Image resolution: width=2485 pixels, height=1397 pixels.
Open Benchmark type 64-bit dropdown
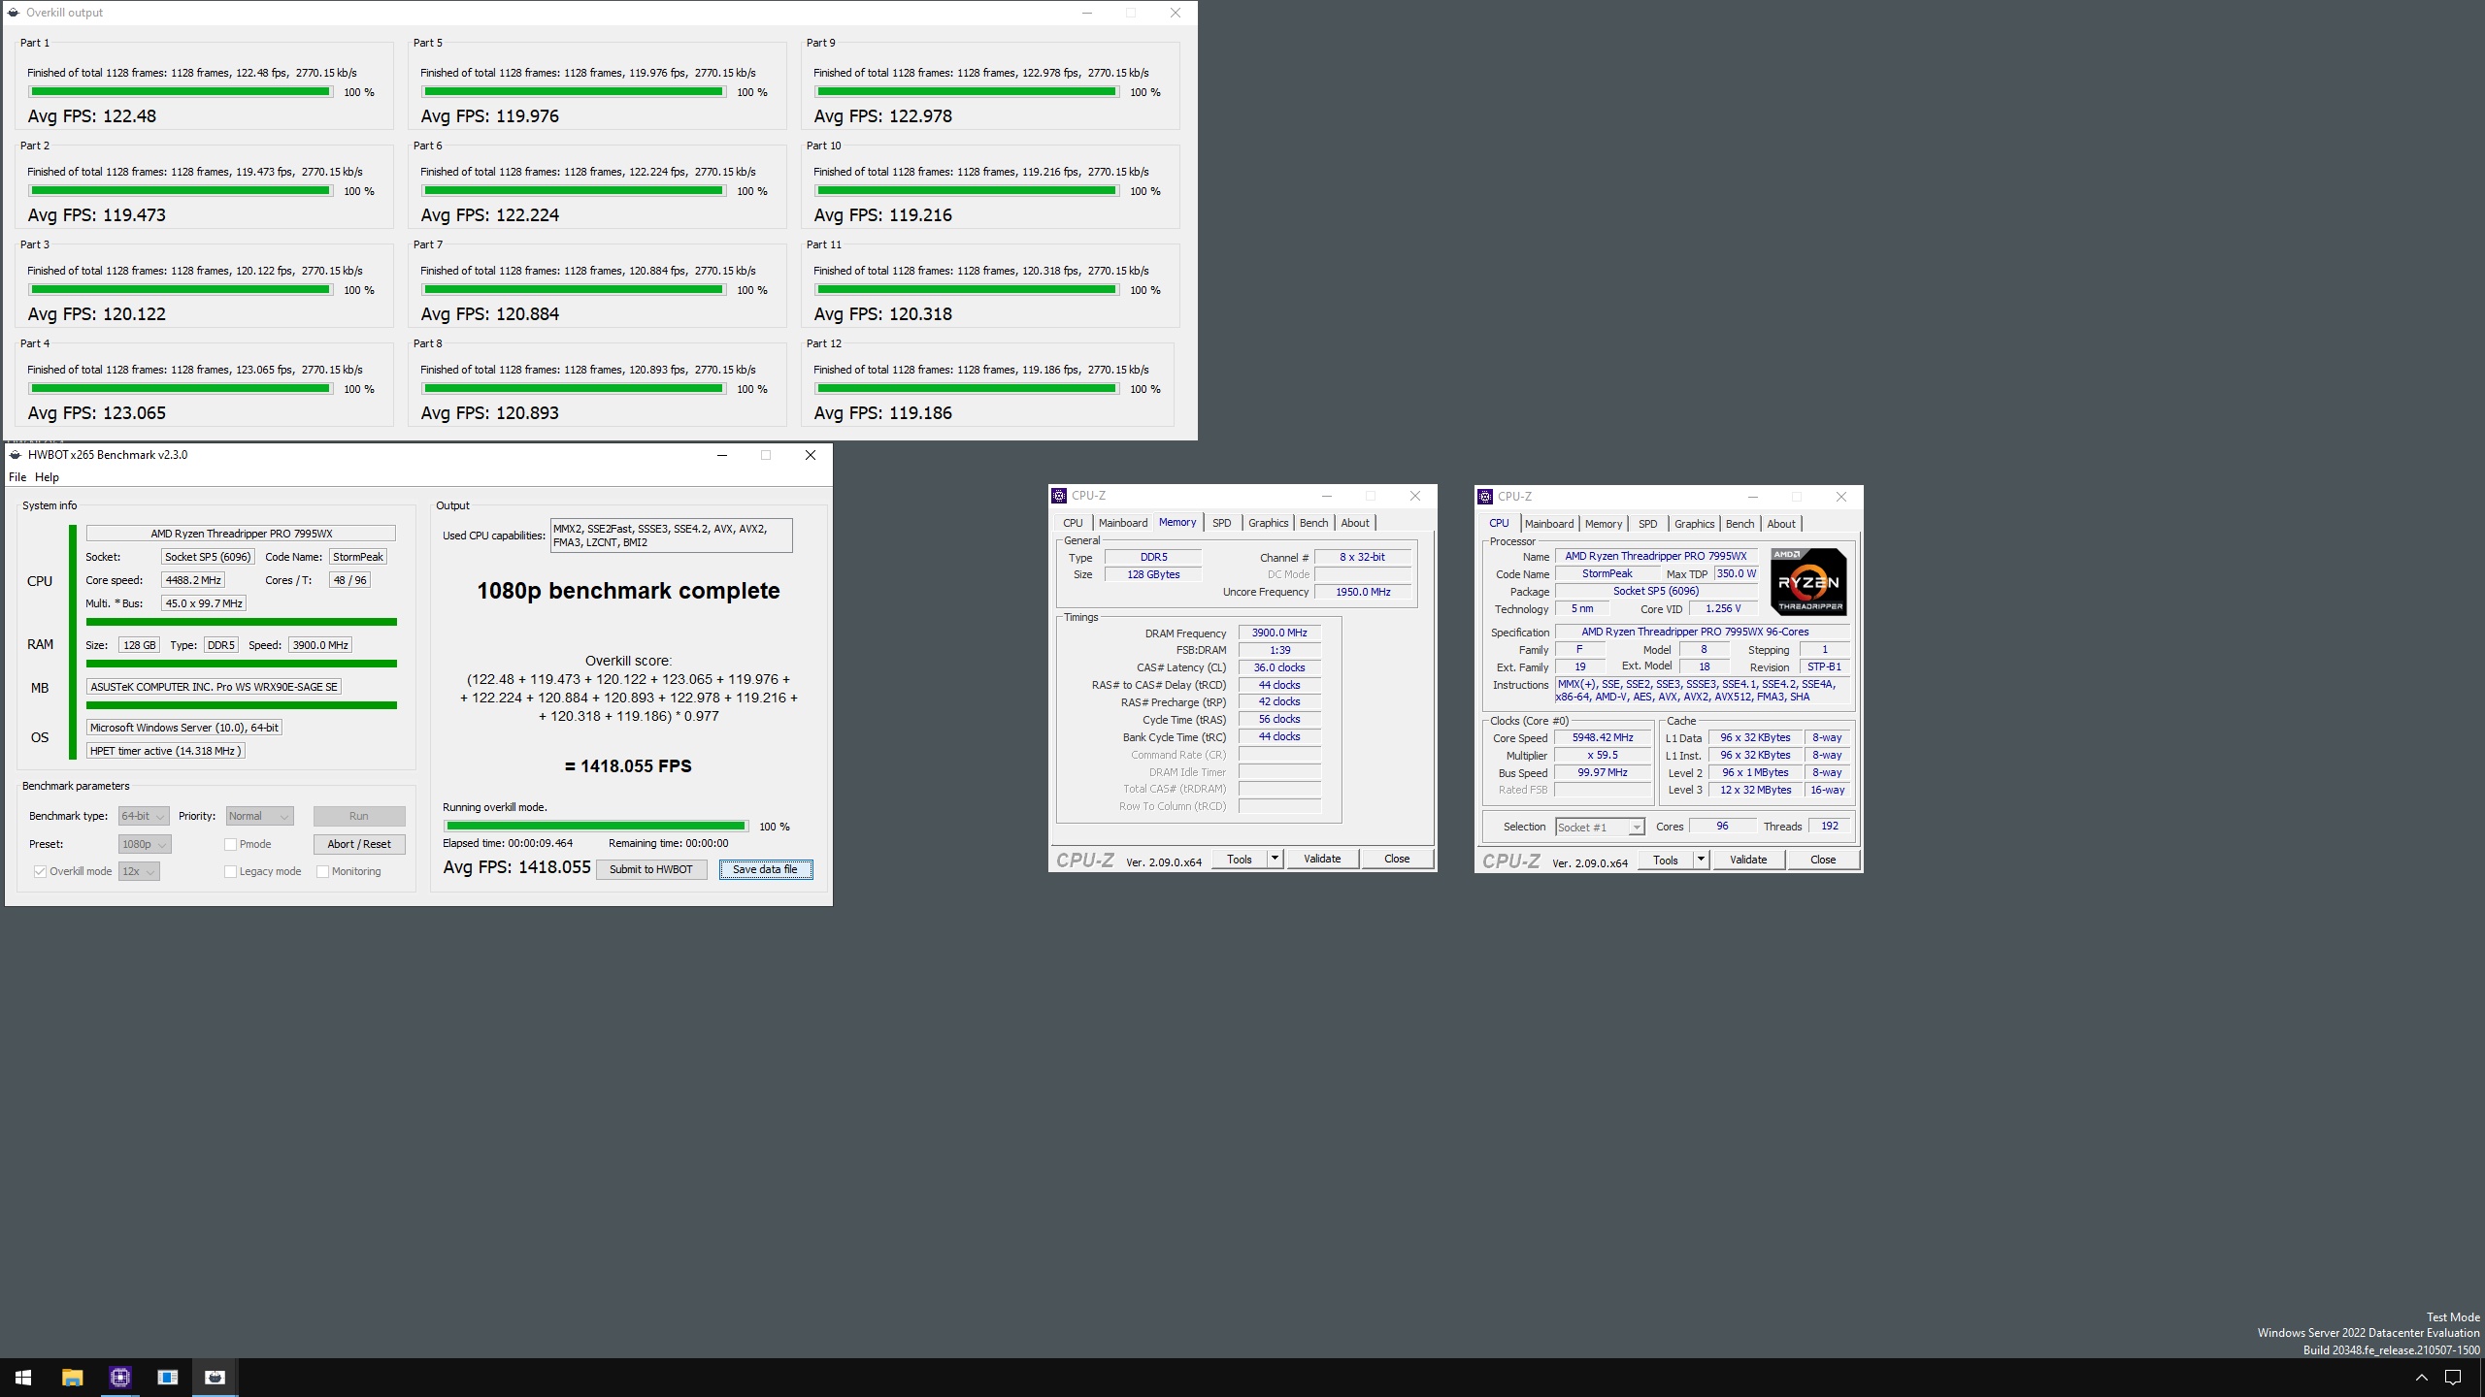point(144,816)
